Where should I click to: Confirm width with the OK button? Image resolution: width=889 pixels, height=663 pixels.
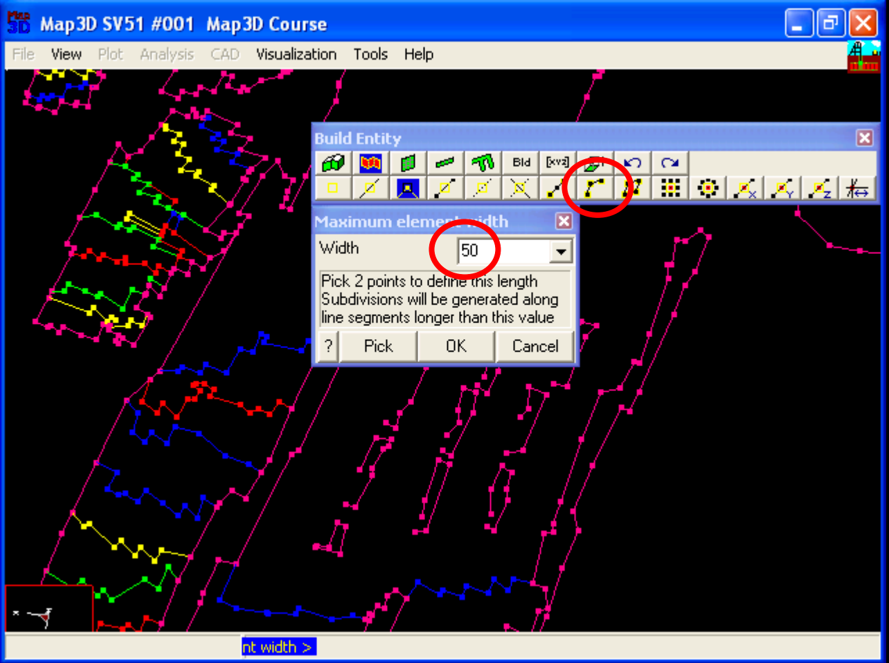click(456, 346)
